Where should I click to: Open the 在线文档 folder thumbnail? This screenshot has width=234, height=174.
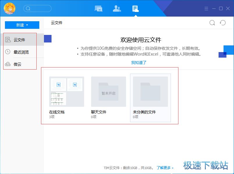(67, 92)
